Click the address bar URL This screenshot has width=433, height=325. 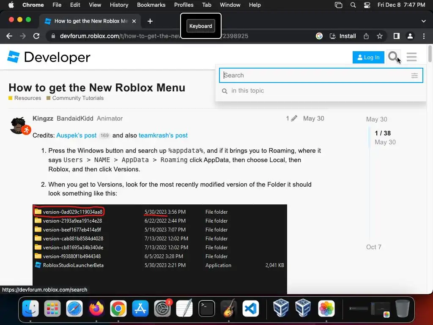(154, 36)
